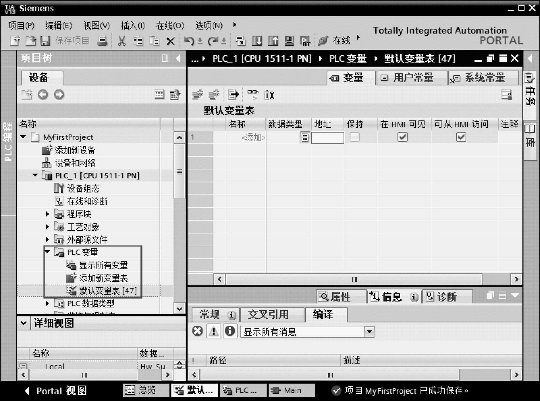Open the 编辑(E) menu

click(59, 26)
